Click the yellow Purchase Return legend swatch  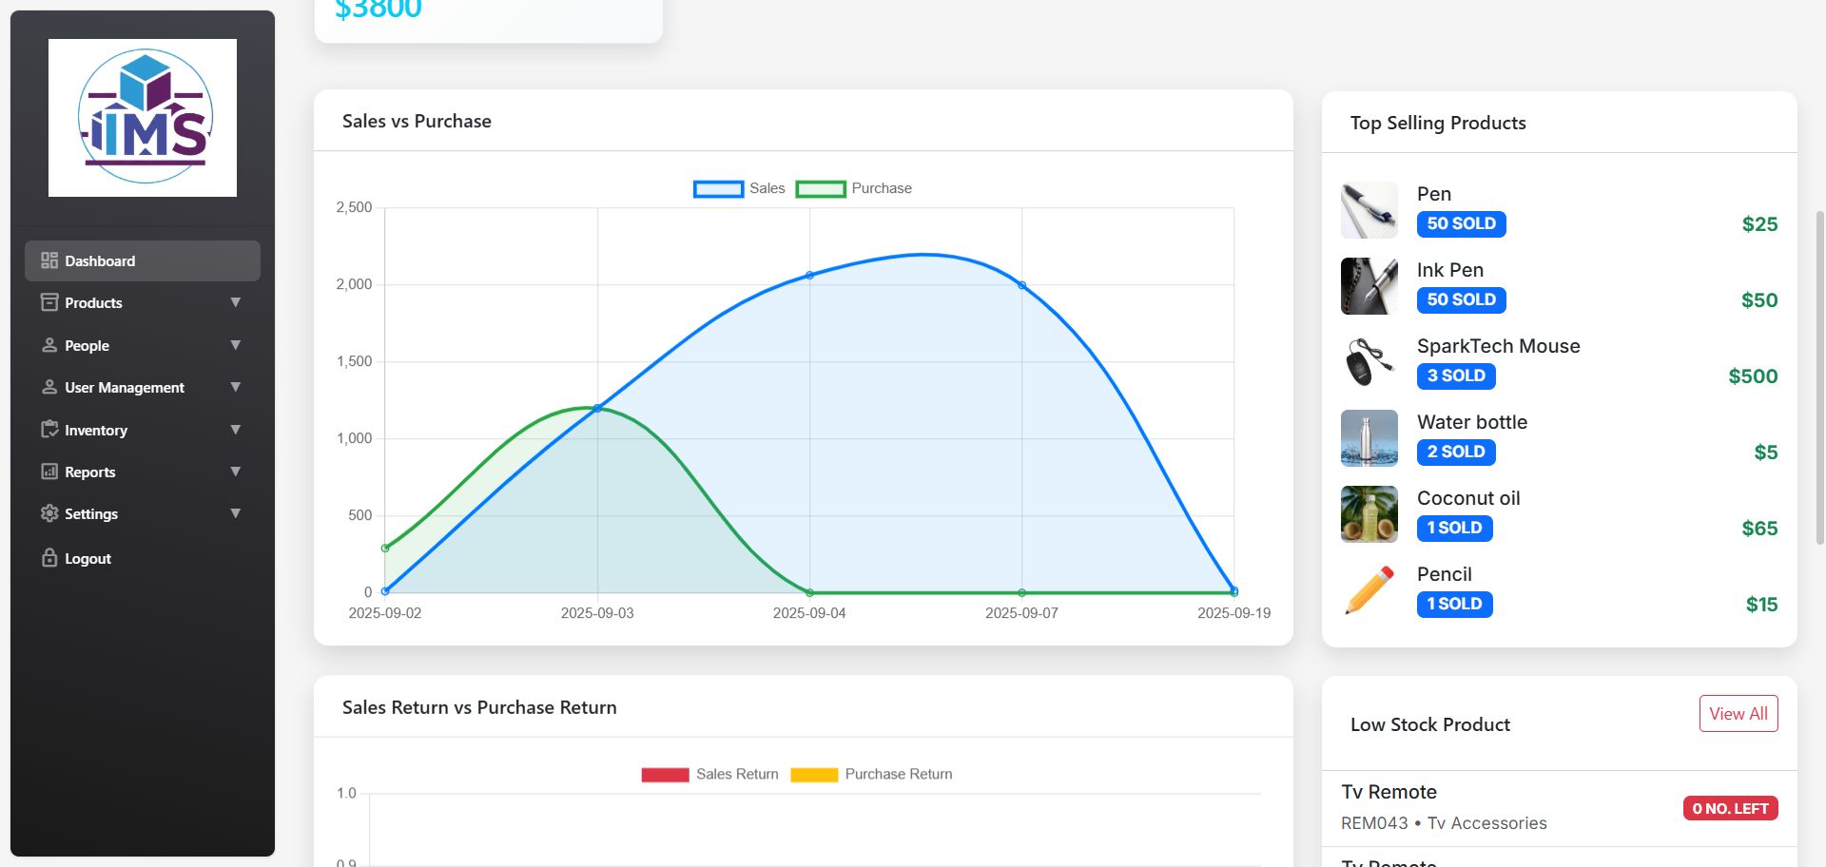point(814,775)
